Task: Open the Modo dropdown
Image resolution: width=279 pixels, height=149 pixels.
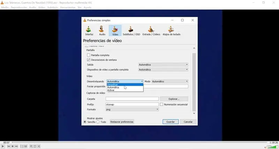Action: click(170, 81)
